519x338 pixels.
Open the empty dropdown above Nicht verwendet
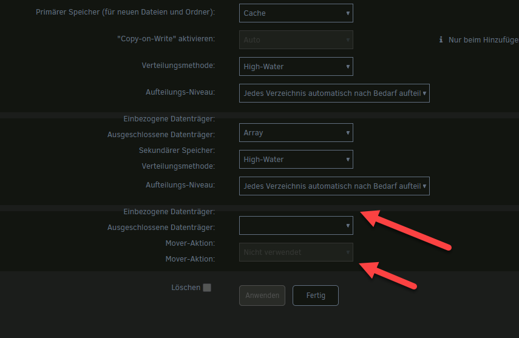(x=296, y=226)
